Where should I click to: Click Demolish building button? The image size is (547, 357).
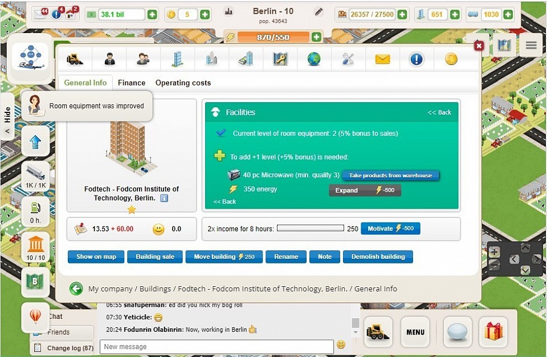point(378,257)
